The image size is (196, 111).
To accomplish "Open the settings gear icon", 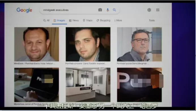I will (x=149, y=10).
